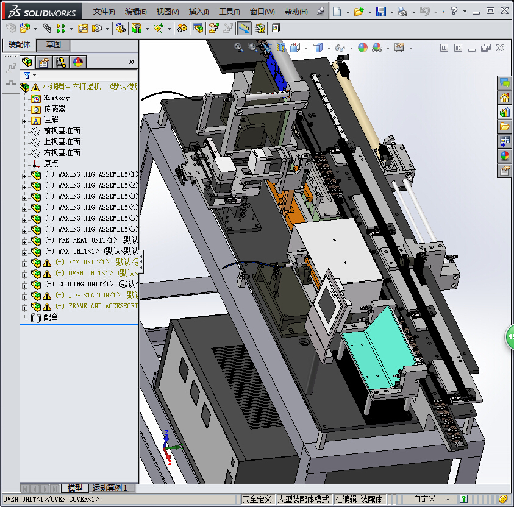Expand WAXING JIG ASSEMBLY<1> node
This screenshot has height=507, width=514.
pos(24,176)
